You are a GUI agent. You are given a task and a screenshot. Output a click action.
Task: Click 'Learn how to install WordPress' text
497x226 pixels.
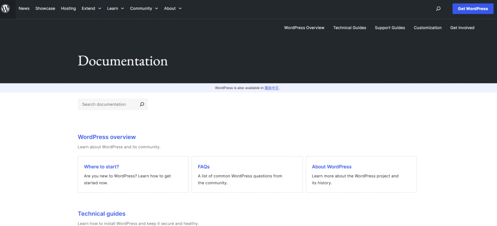tap(138, 223)
